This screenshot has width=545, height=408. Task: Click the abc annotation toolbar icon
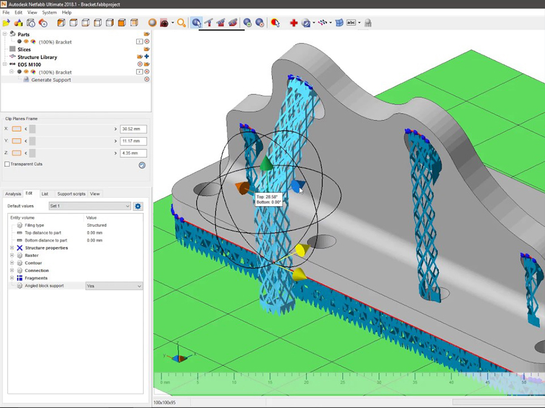351,23
